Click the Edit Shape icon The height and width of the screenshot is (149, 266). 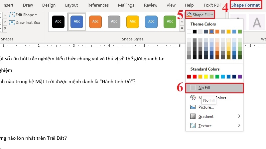point(12,15)
